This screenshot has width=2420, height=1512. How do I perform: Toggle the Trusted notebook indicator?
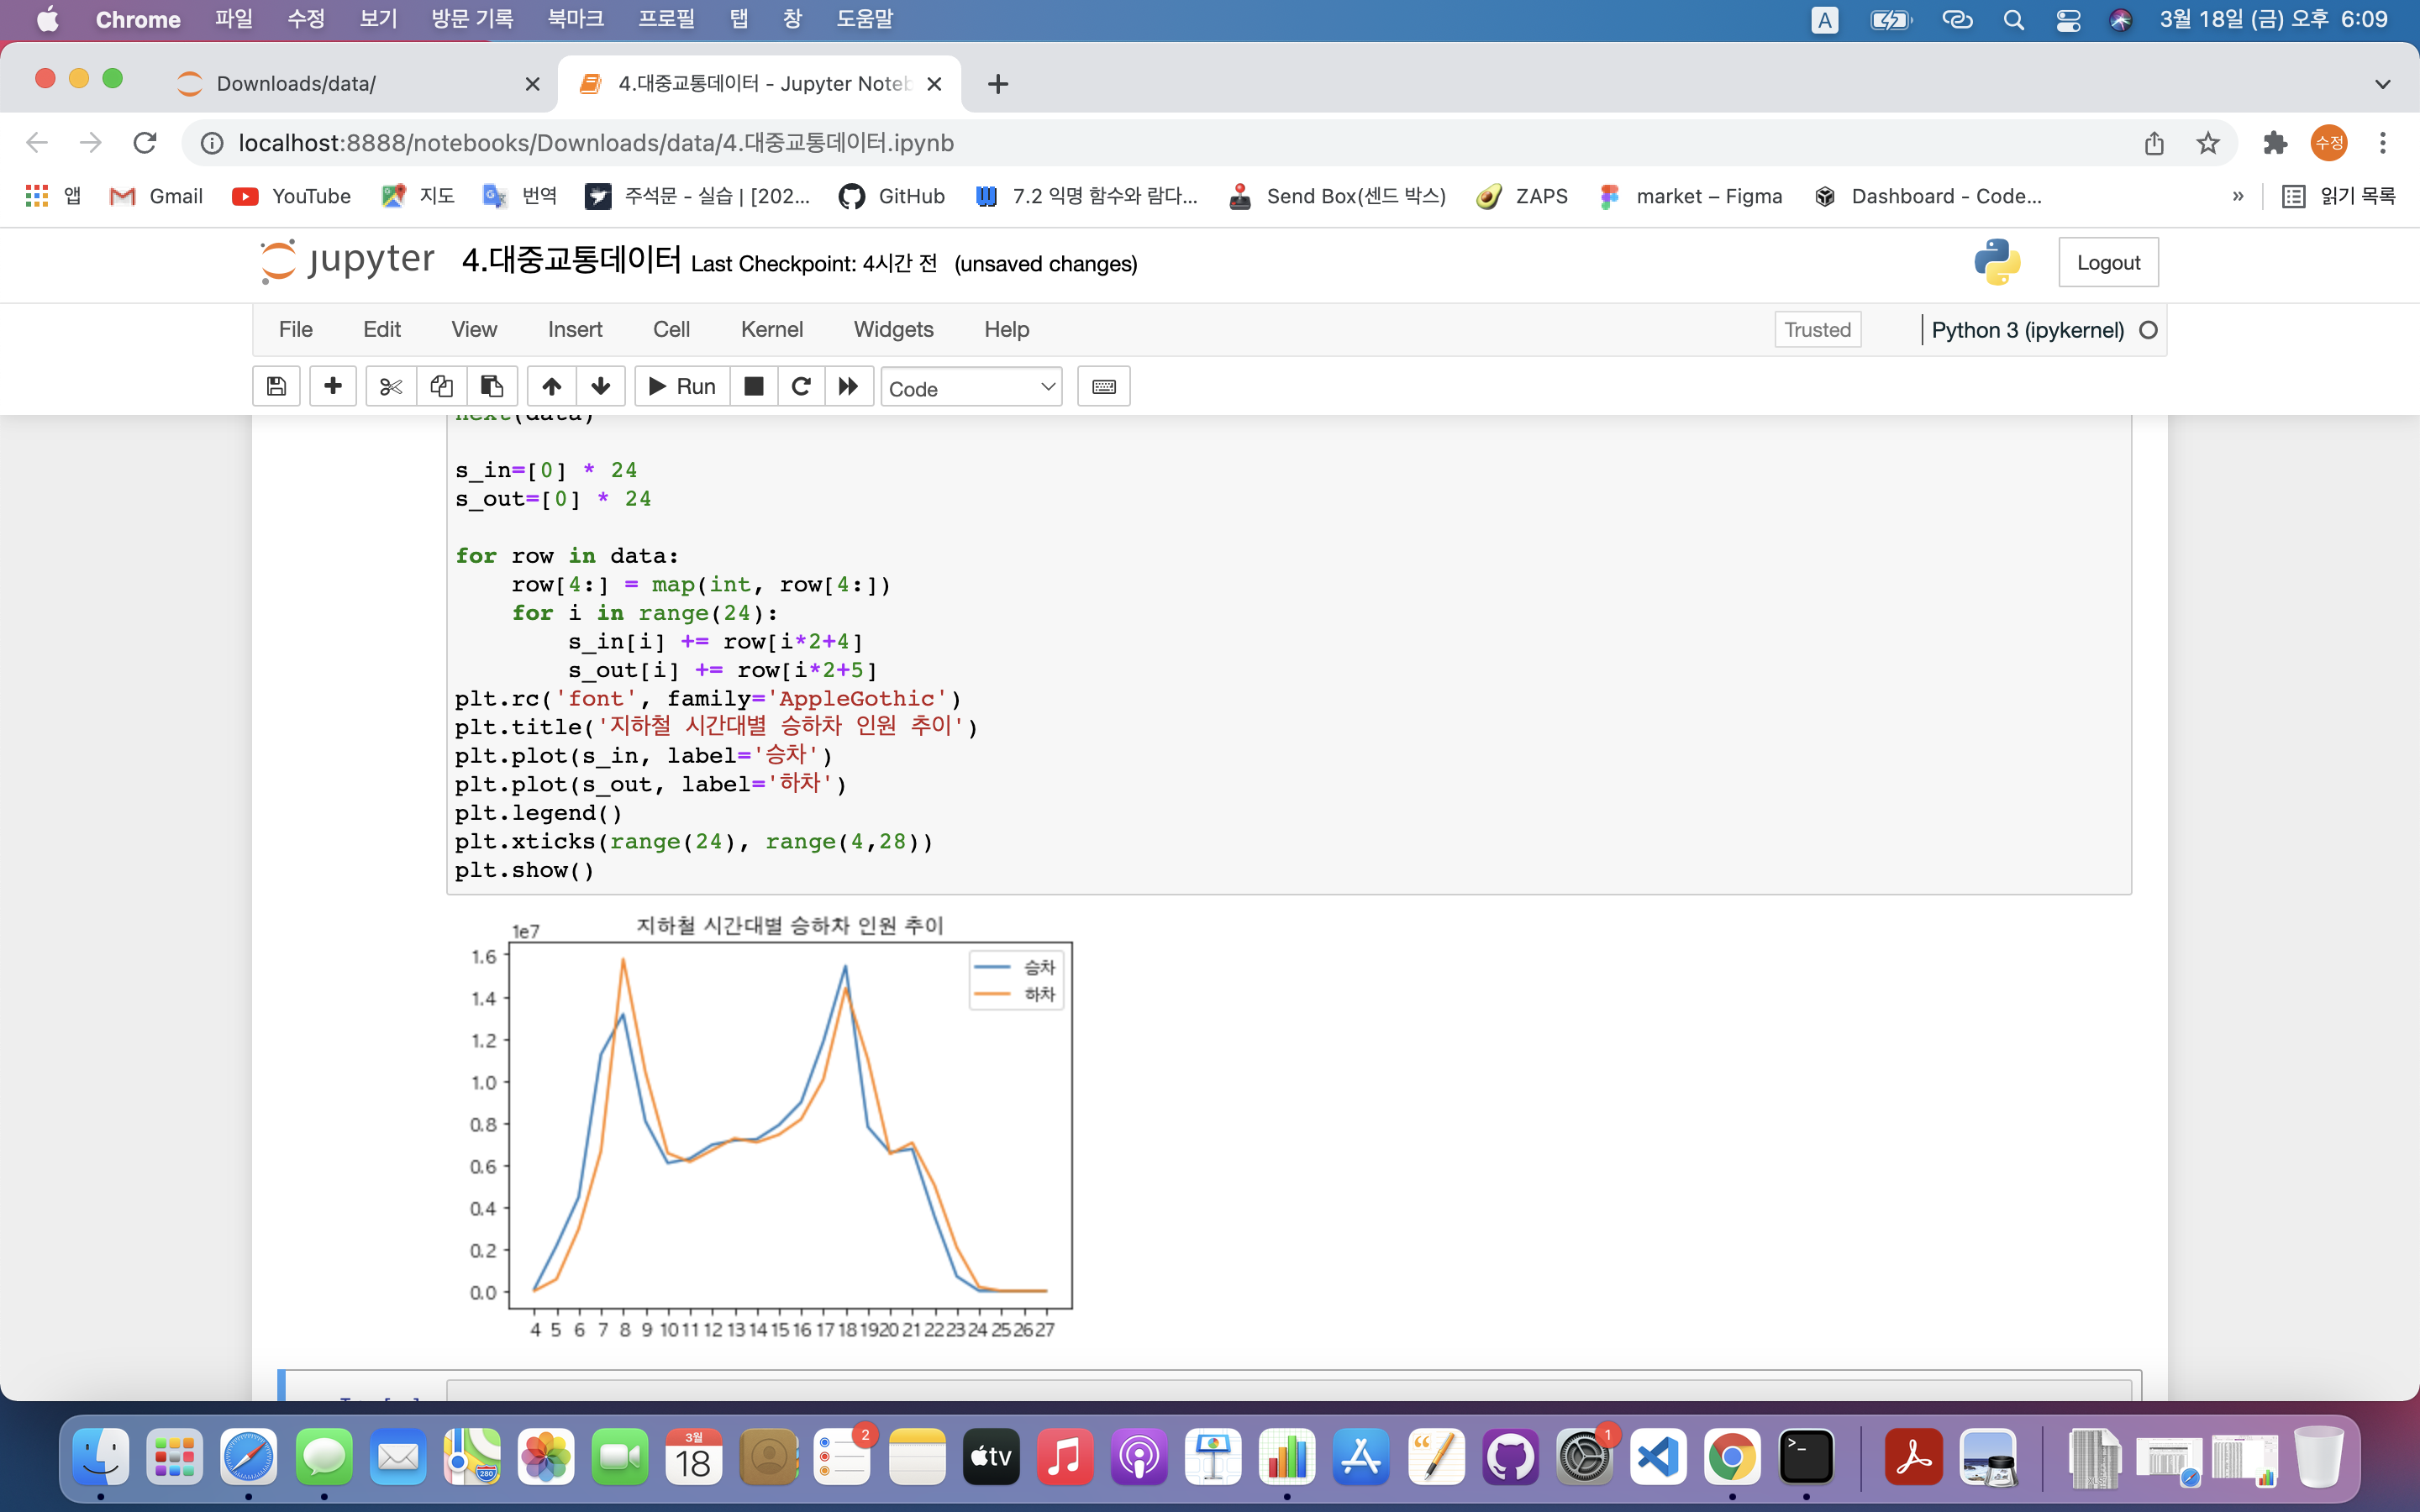(1817, 330)
